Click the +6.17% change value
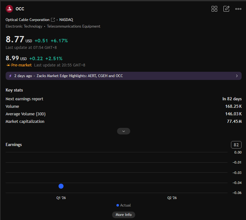 click(x=59, y=41)
